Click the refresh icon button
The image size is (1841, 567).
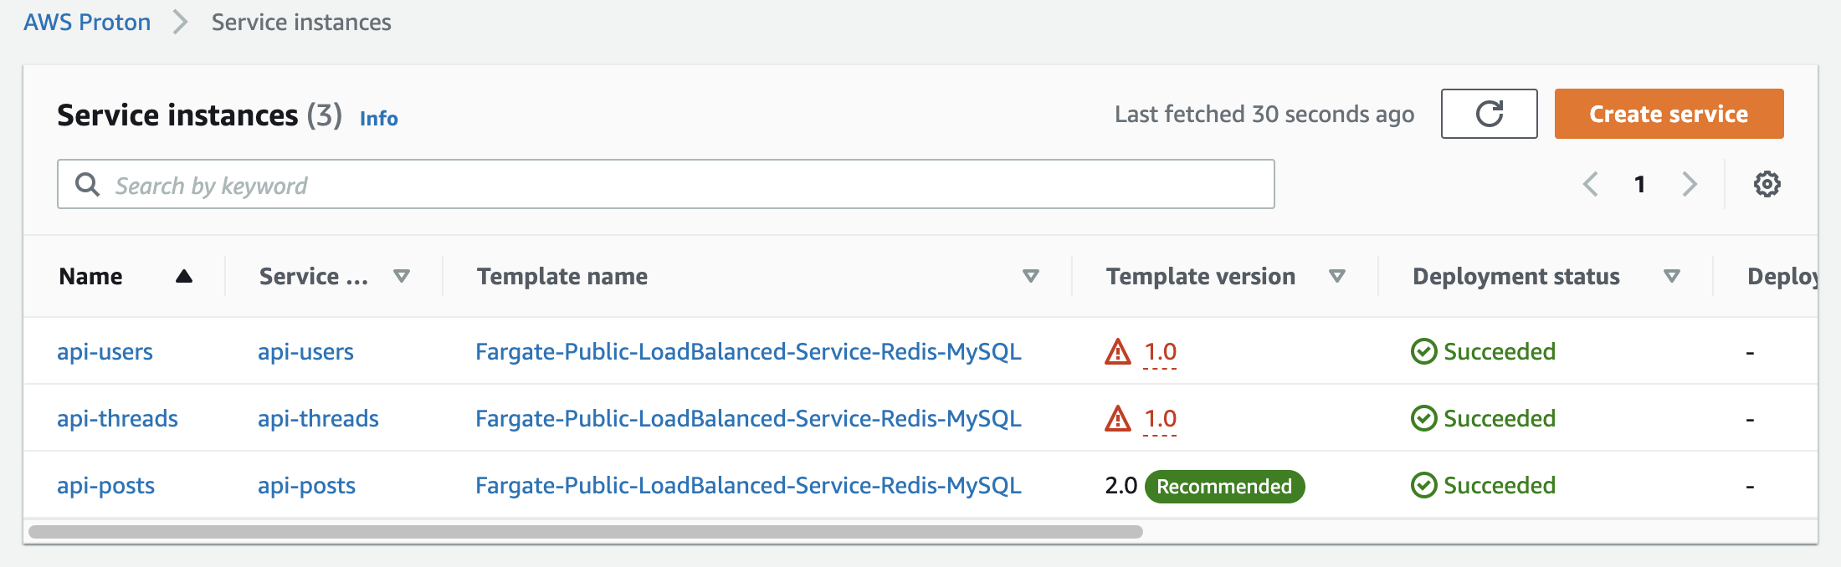(1489, 114)
